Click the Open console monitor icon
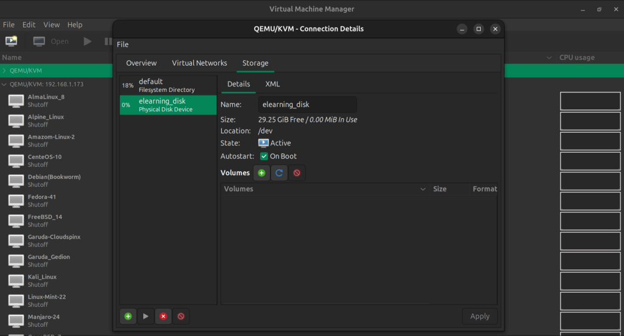This screenshot has height=336, width=624. coord(39,41)
